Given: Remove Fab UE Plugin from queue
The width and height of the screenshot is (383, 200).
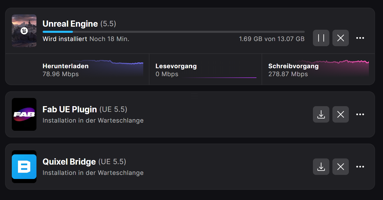Looking at the screenshot, I should (340, 114).
